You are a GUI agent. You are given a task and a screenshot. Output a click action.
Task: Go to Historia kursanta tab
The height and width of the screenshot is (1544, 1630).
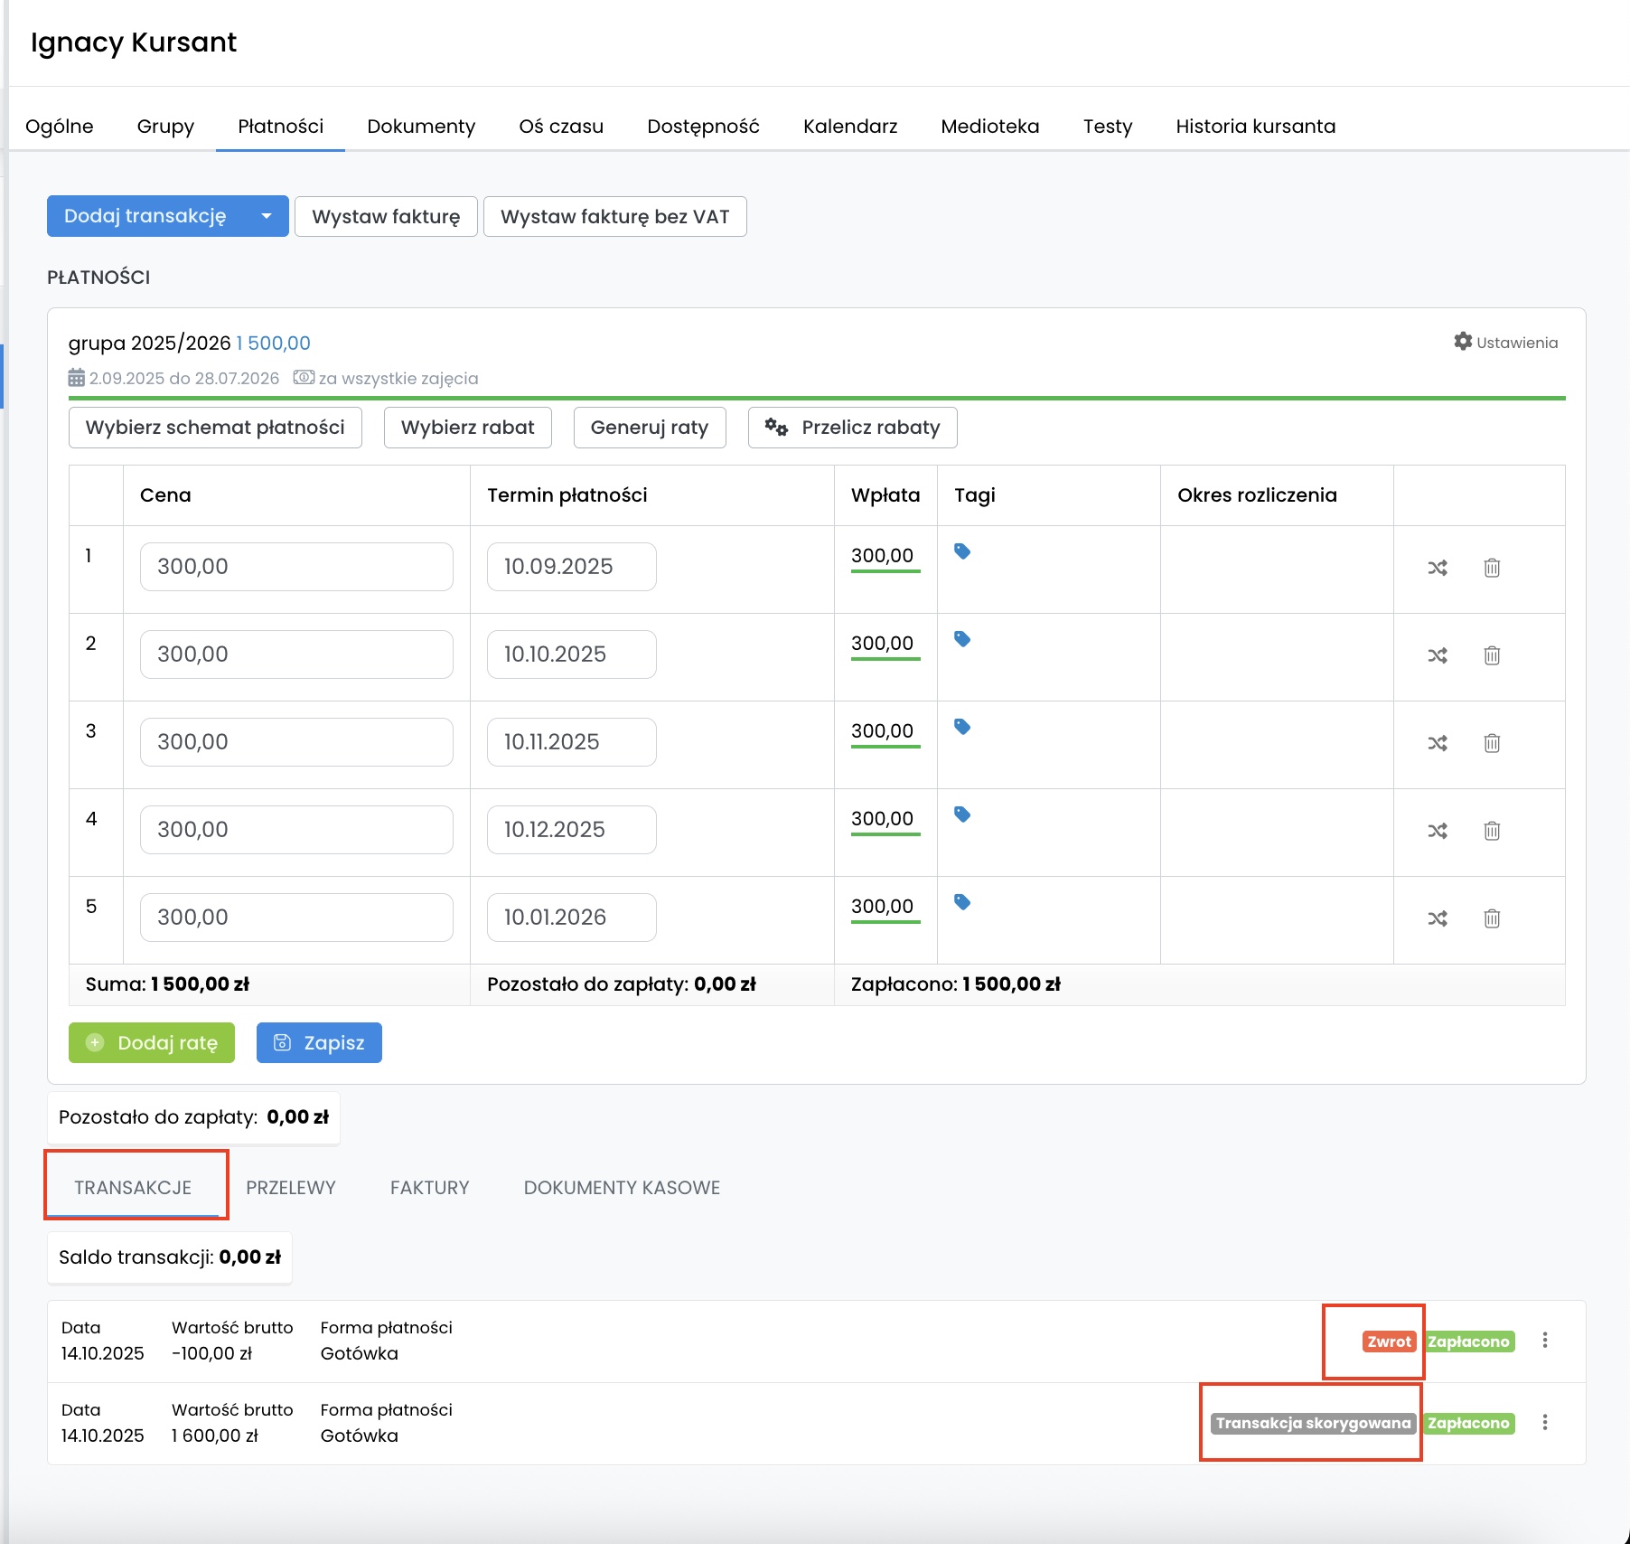click(1255, 127)
